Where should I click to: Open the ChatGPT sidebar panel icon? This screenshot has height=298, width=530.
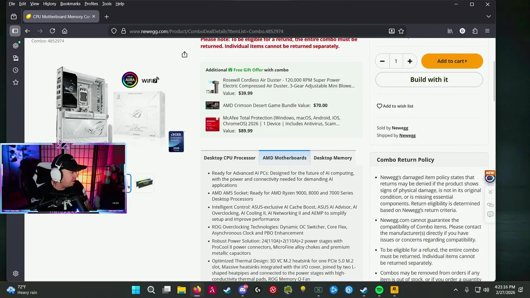point(15,46)
